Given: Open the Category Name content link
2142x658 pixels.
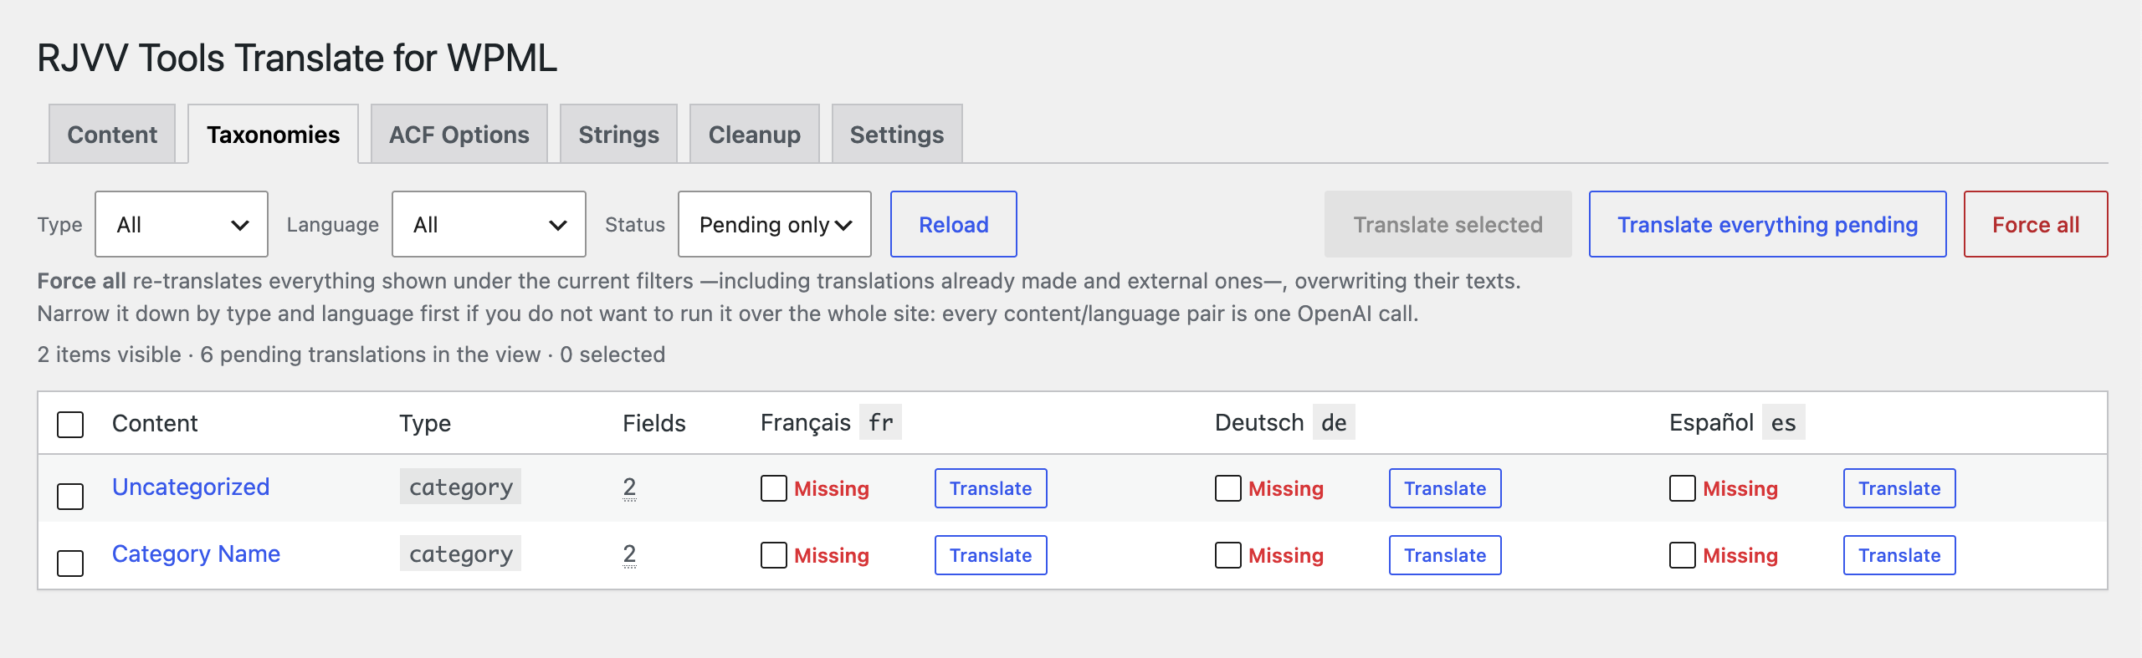Looking at the screenshot, I should click(x=196, y=553).
